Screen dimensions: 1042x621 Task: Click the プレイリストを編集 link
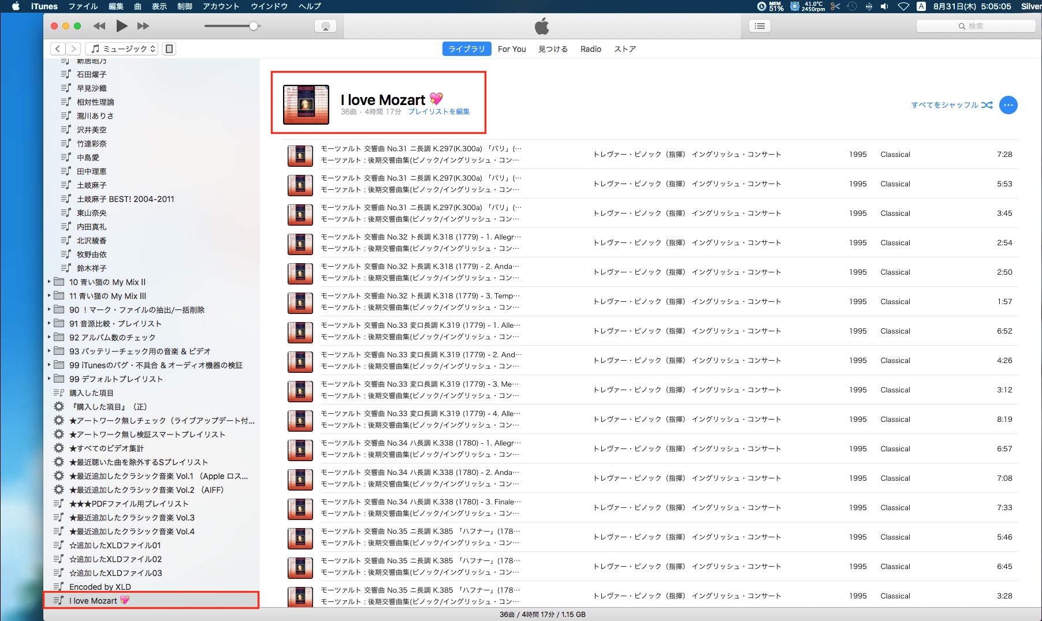point(439,112)
